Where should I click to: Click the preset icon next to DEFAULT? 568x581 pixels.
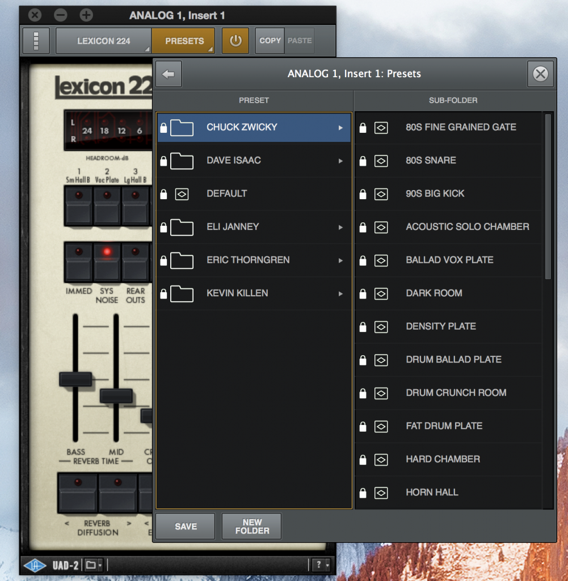[182, 193]
